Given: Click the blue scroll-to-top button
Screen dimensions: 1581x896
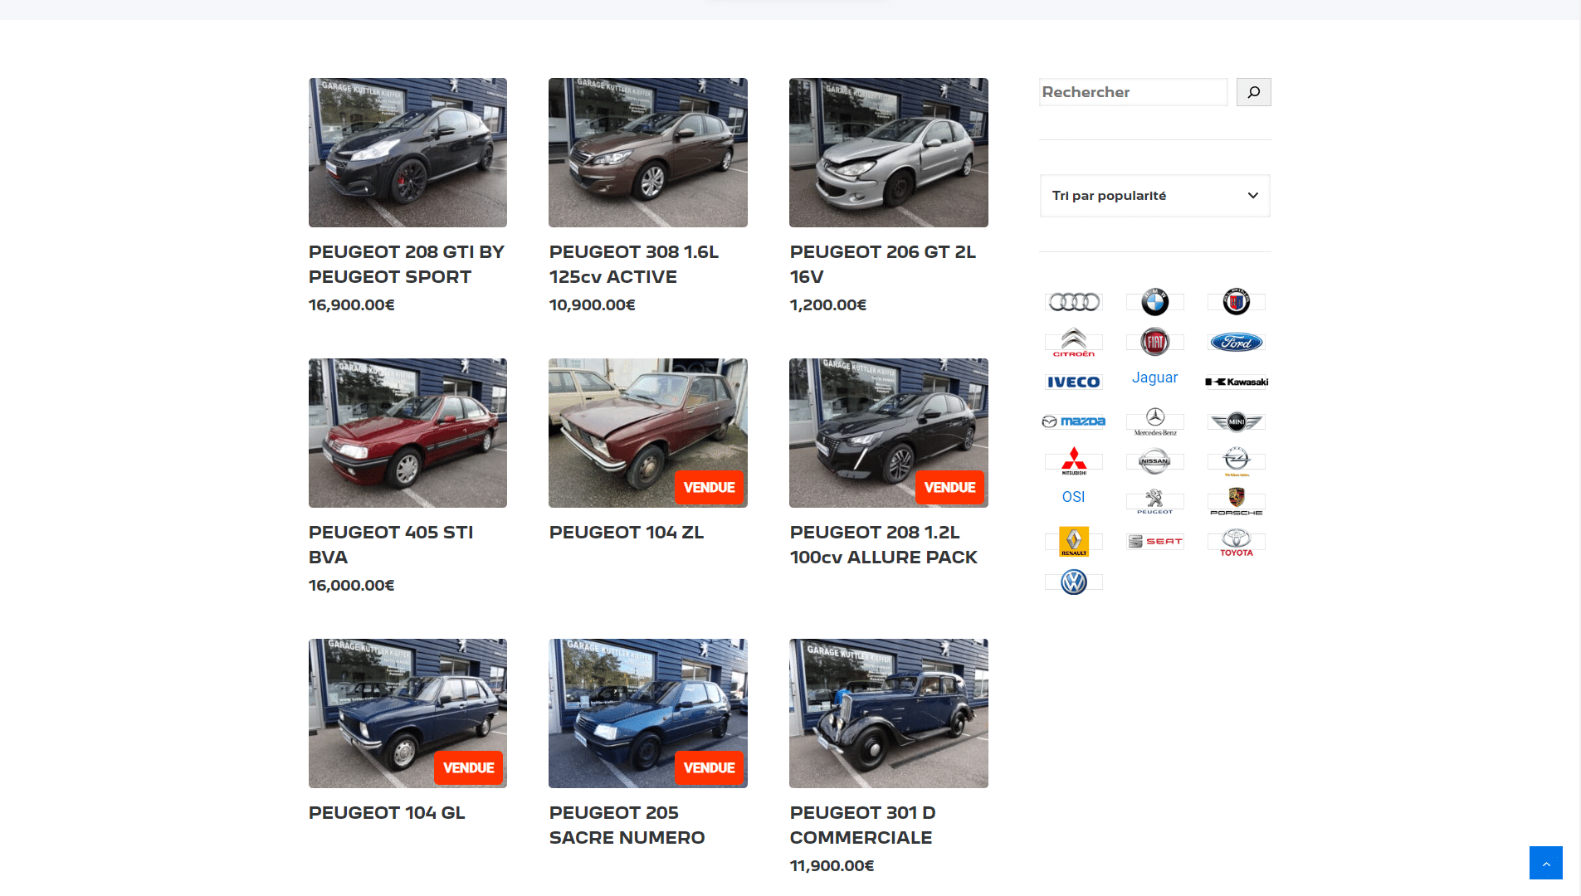Looking at the screenshot, I should pos(1545,863).
